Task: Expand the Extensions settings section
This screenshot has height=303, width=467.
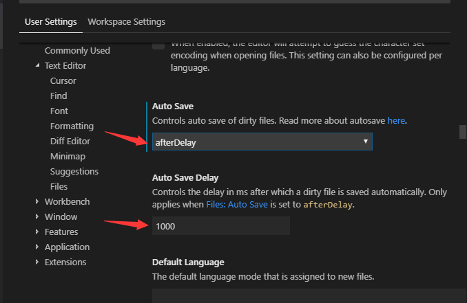Action: 38,262
